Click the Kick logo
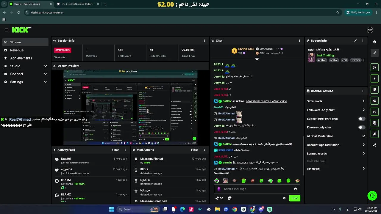Viewport: 381px width, 214px height. 21,30
